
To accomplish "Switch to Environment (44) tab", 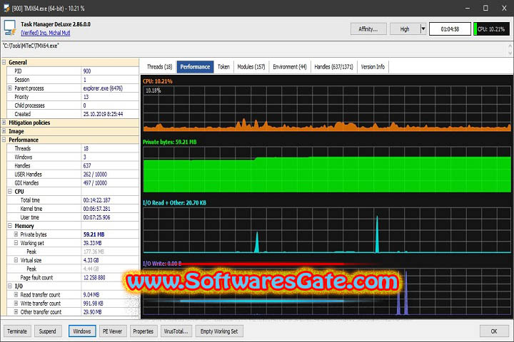I will pyautogui.click(x=289, y=67).
